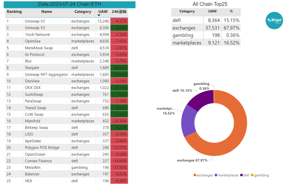Click the Bitget Research logo

pos(274,21)
